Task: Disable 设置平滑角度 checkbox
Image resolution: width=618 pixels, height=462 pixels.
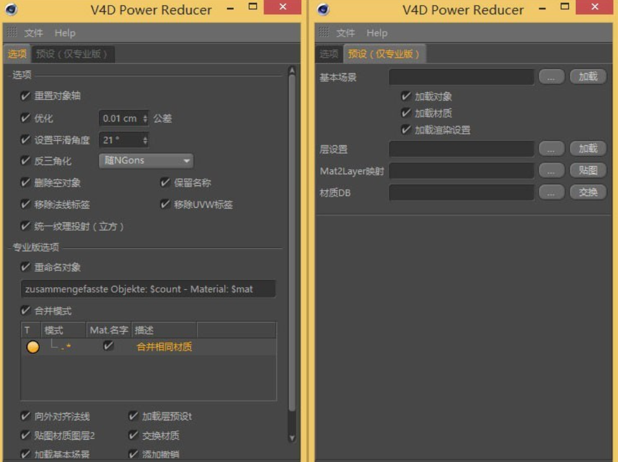Action: (x=25, y=140)
